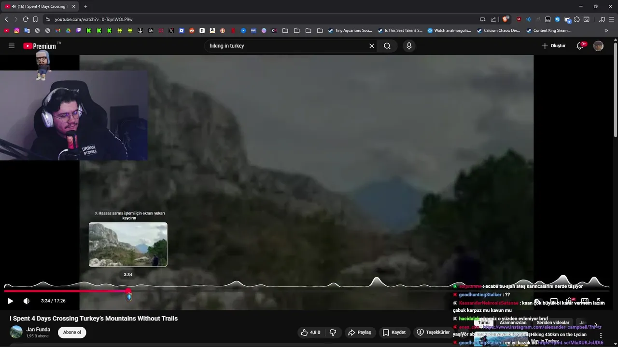Open the YouTube guide hamburger menu
The height and width of the screenshot is (347, 618).
coord(12,46)
